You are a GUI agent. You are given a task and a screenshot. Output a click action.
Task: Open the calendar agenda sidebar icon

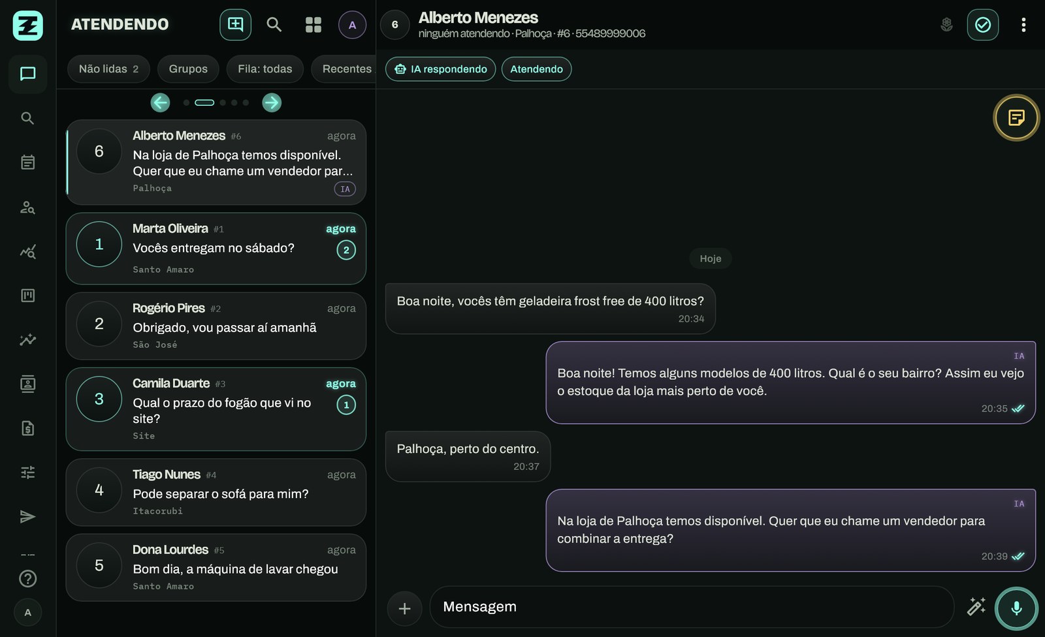27,163
